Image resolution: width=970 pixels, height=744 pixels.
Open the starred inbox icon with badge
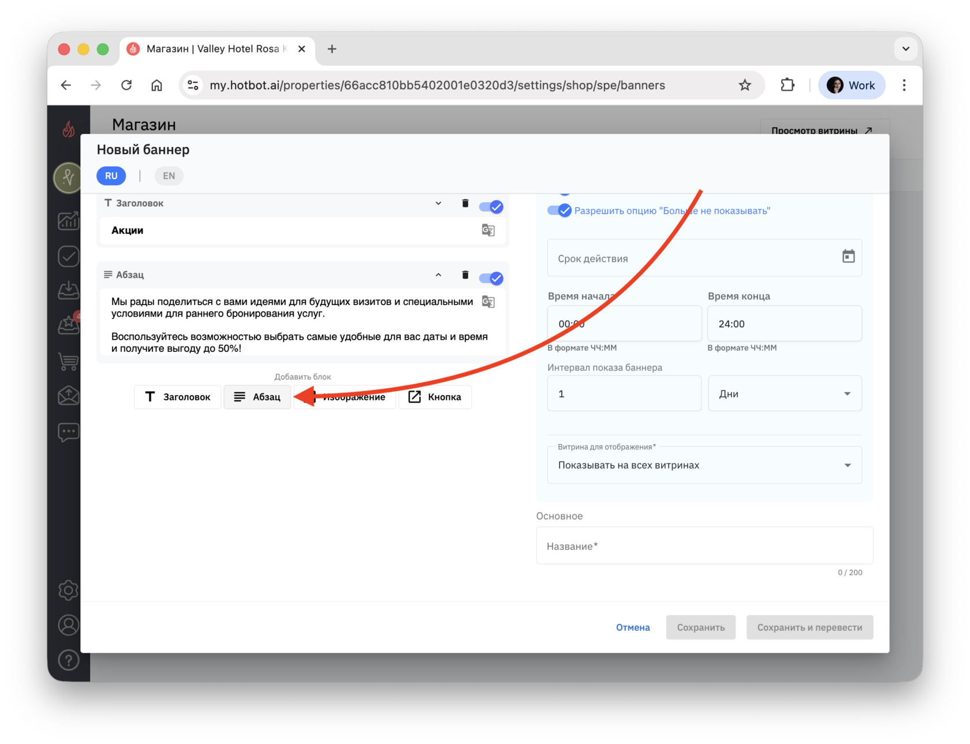coord(69,325)
